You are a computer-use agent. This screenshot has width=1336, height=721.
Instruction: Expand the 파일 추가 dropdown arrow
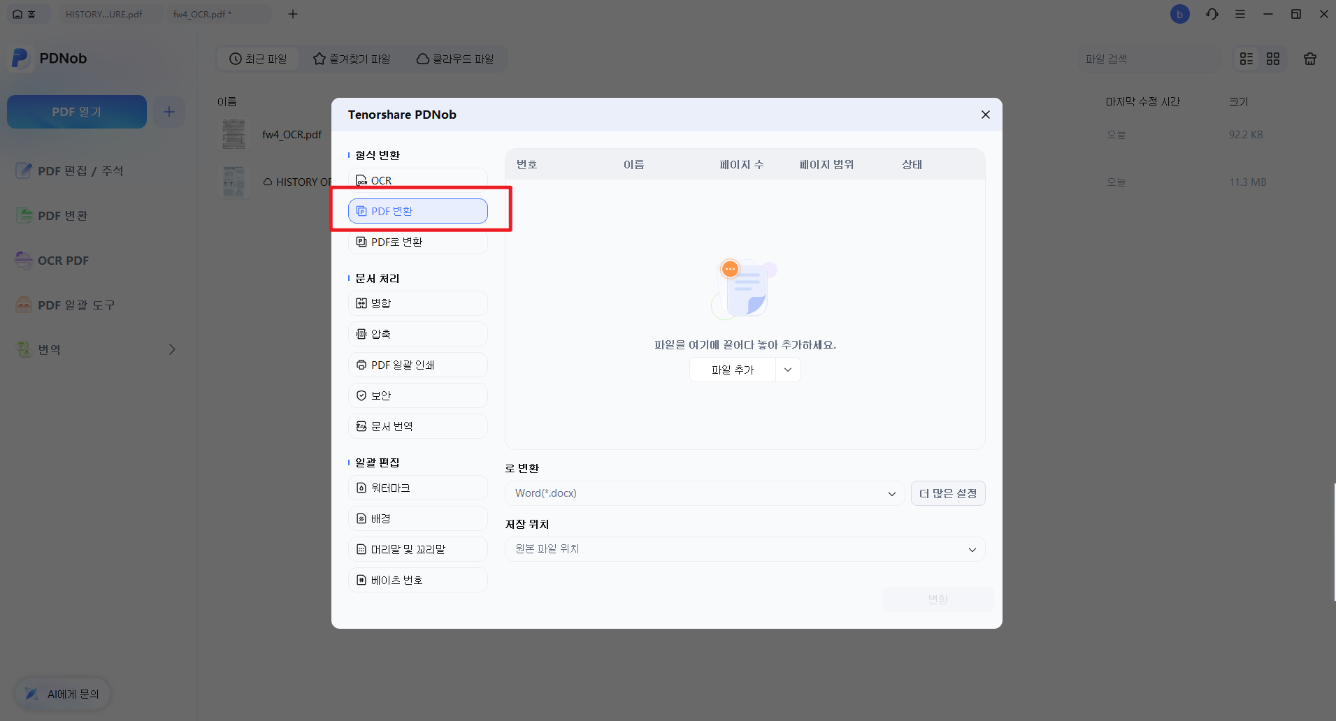tap(788, 370)
